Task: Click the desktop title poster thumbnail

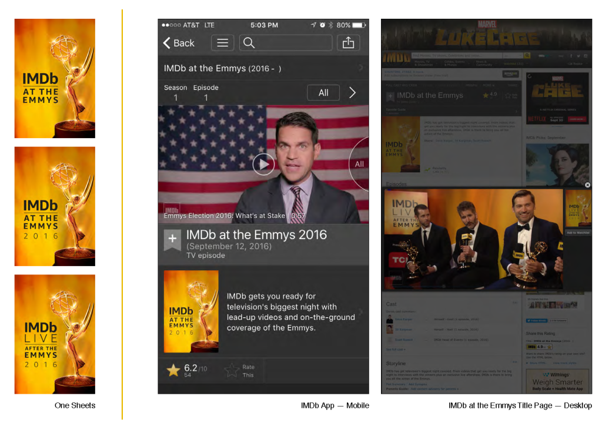Action: tap(401, 145)
